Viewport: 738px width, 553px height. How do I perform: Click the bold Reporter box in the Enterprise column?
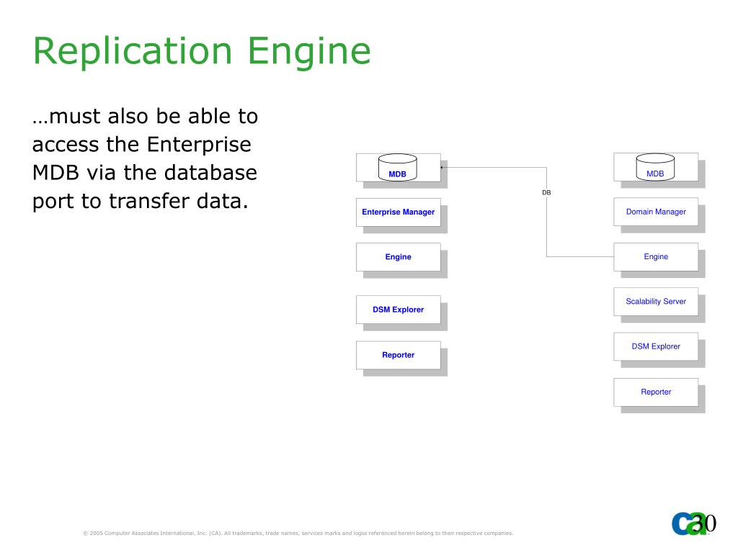(x=398, y=355)
